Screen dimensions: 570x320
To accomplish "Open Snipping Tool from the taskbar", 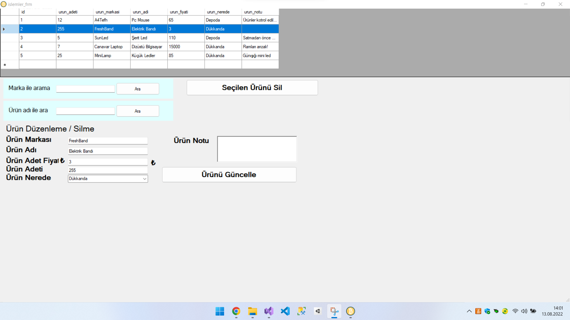I will click(x=334, y=311).
